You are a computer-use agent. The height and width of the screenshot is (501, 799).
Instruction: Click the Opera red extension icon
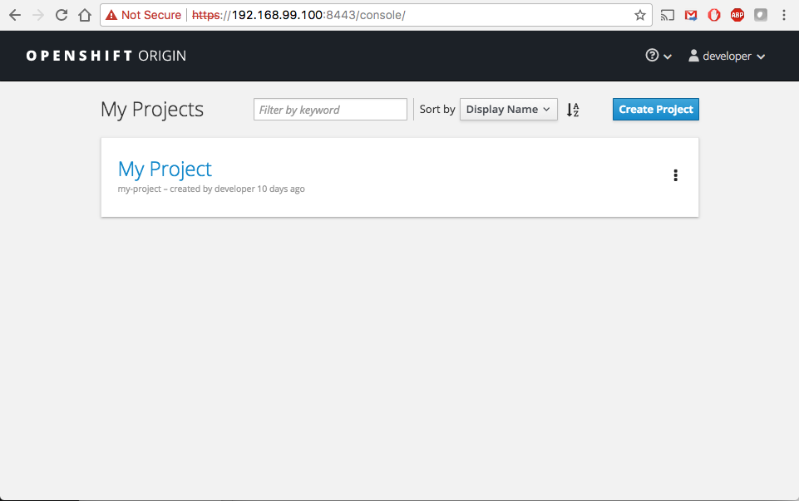[x=714, y=15]
